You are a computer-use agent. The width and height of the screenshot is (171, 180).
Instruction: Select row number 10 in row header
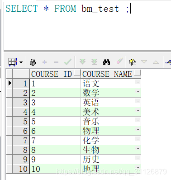[21, 169]
